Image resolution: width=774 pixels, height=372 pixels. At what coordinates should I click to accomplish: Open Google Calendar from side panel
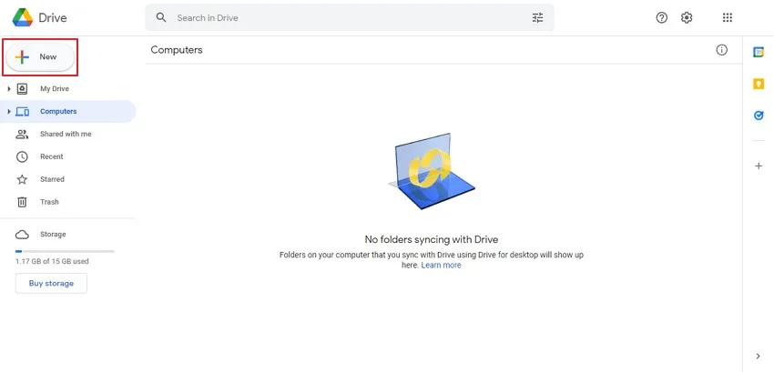pos(759,52)
